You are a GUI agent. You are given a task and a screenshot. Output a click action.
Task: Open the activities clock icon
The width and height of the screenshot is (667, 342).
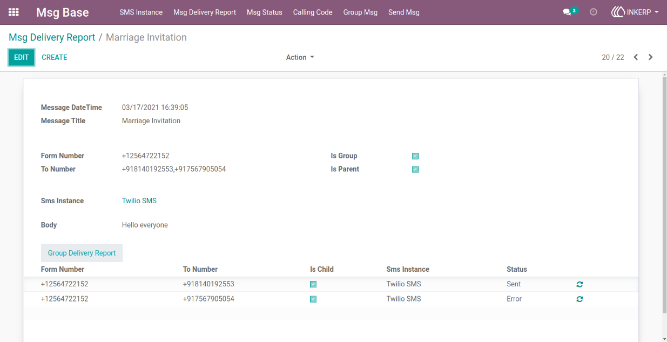click(x=594, y=12)
